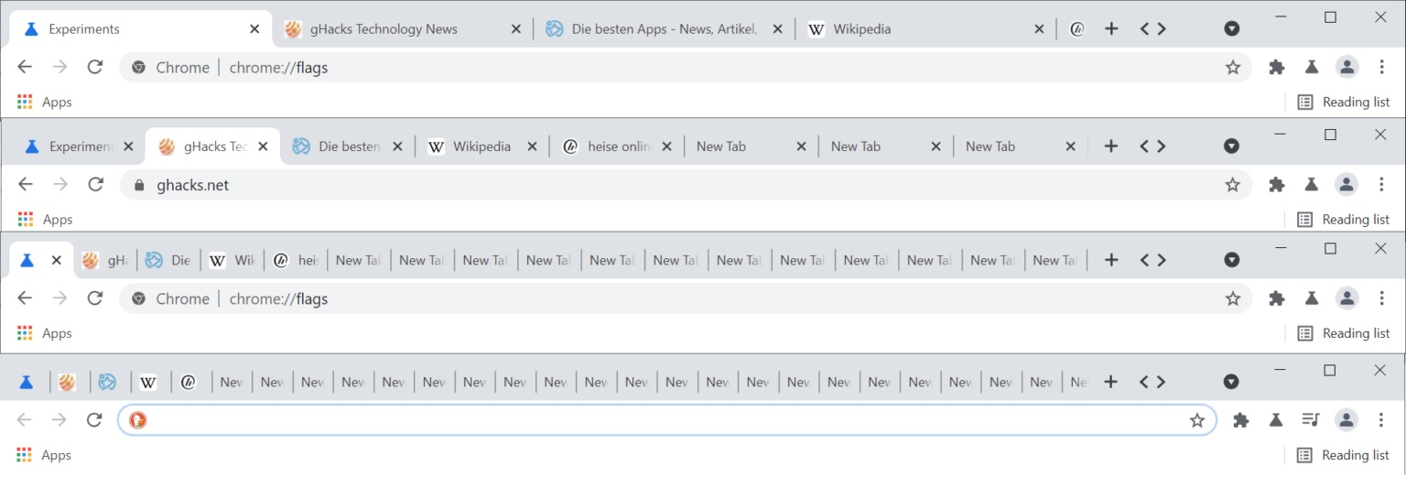
Task: Switch to gHacks Technology News tab in first window
Action: click(403, 29)
